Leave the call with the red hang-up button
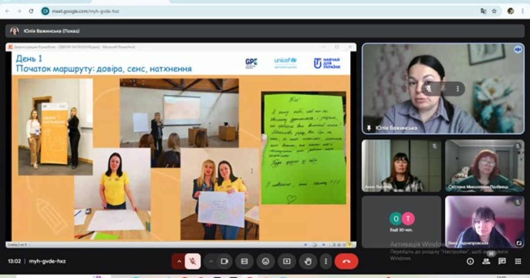The width and height of the screenshot is (530, 278). click(x=346, y=261)
